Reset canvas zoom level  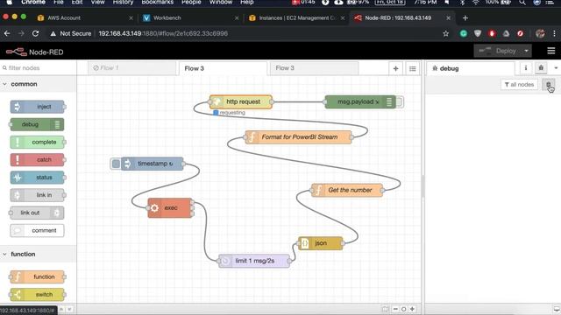tap(403, 309)
